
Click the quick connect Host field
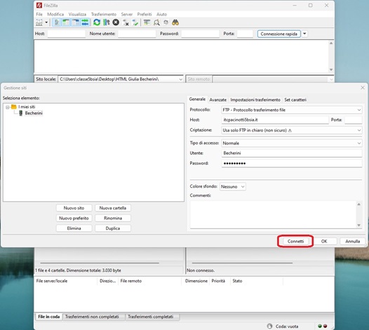(x=67, y=34)
